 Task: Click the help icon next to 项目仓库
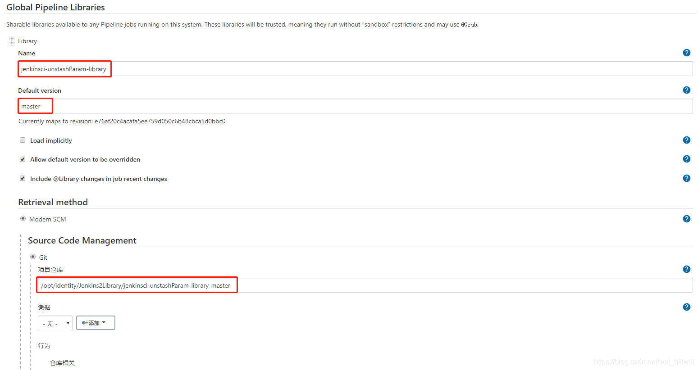(x=686, y=269)
